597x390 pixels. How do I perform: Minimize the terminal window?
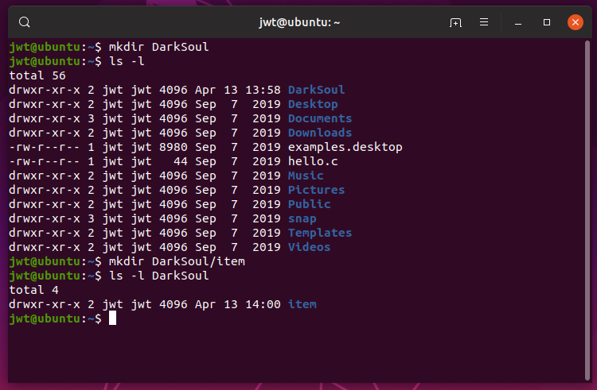point(518,23)
